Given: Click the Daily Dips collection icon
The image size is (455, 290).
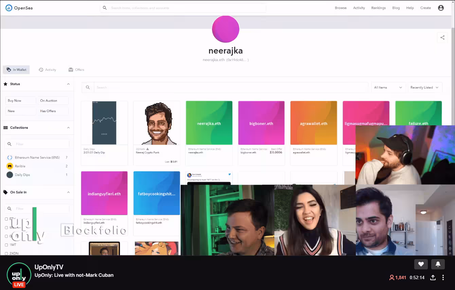Looking at the screenshot, I should tap(10, 175).
